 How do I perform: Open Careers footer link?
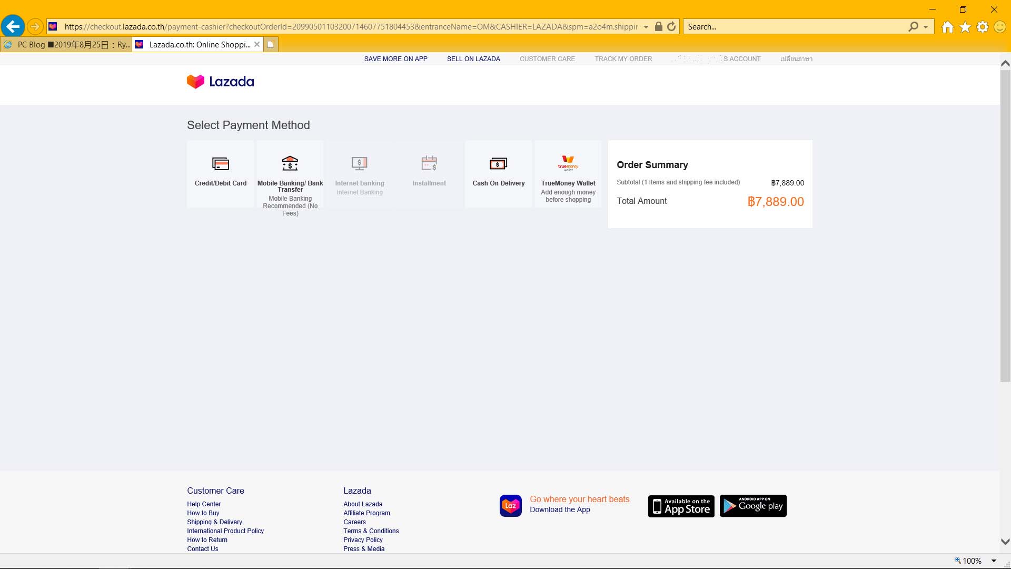click(354, 522)
